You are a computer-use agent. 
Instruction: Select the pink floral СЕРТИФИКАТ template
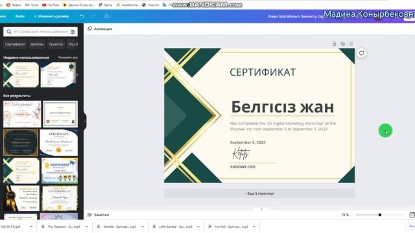22,114
